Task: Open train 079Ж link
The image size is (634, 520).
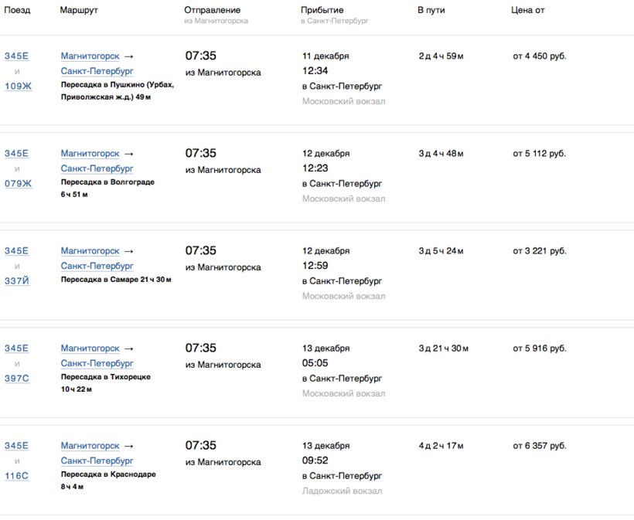Action: point(18,183)
